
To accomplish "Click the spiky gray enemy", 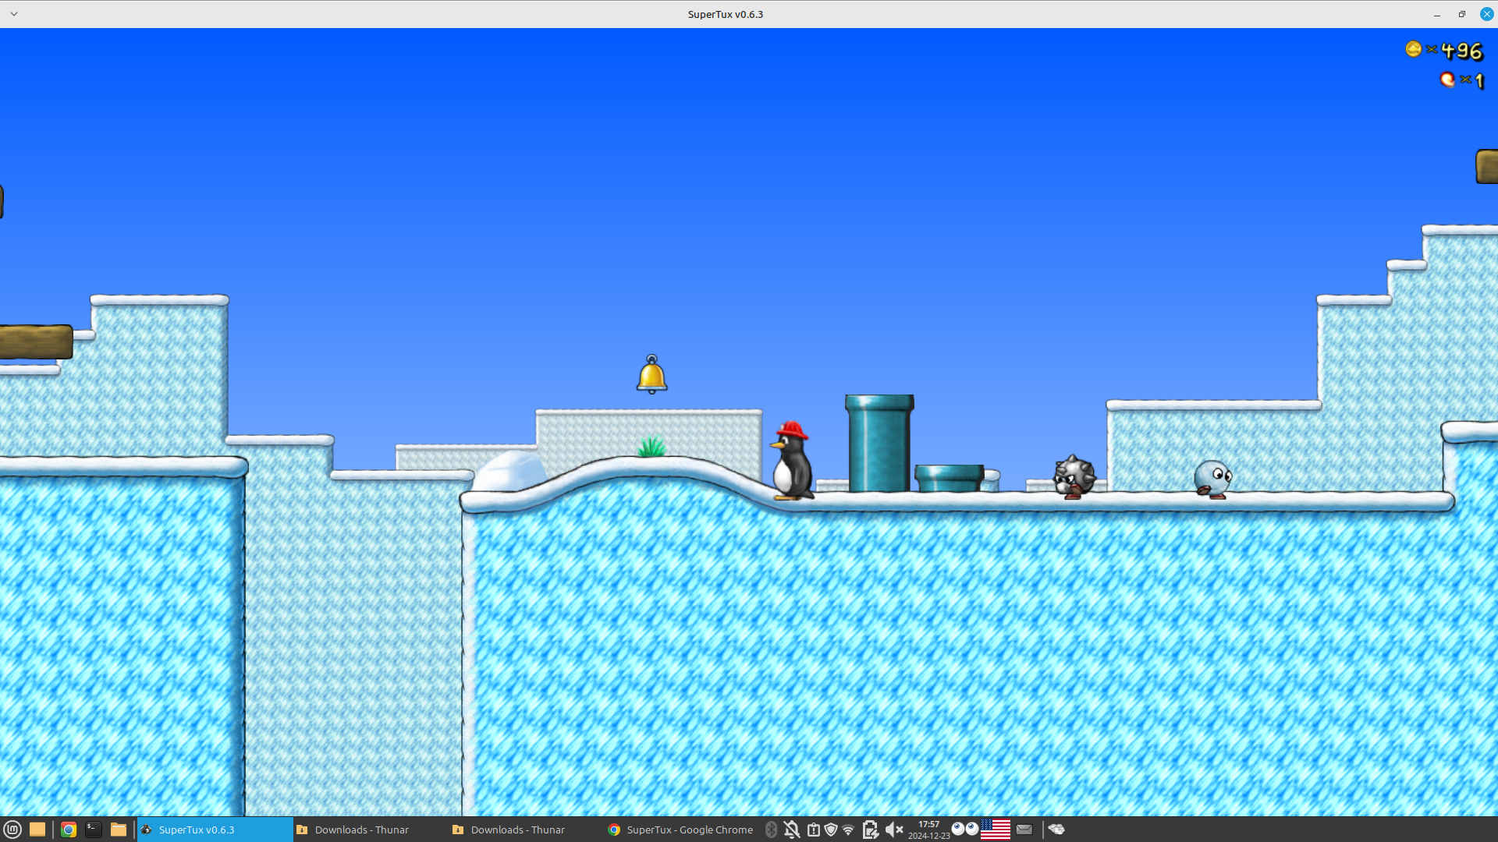I will click(1074, 476).
